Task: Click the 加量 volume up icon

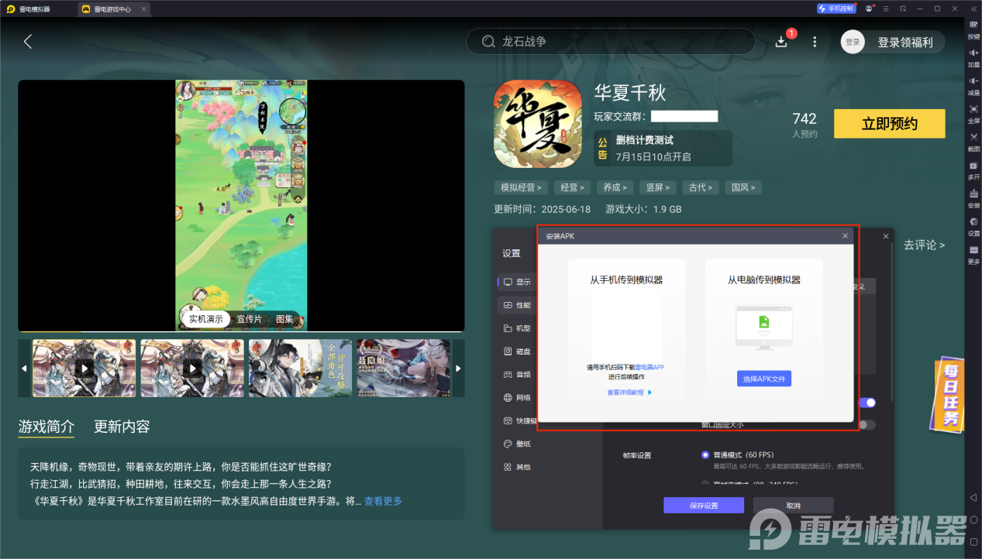Action: click(x=973, y=53)
